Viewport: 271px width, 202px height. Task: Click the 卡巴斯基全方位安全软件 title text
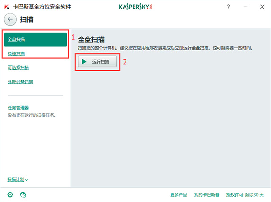pos(42,7)
